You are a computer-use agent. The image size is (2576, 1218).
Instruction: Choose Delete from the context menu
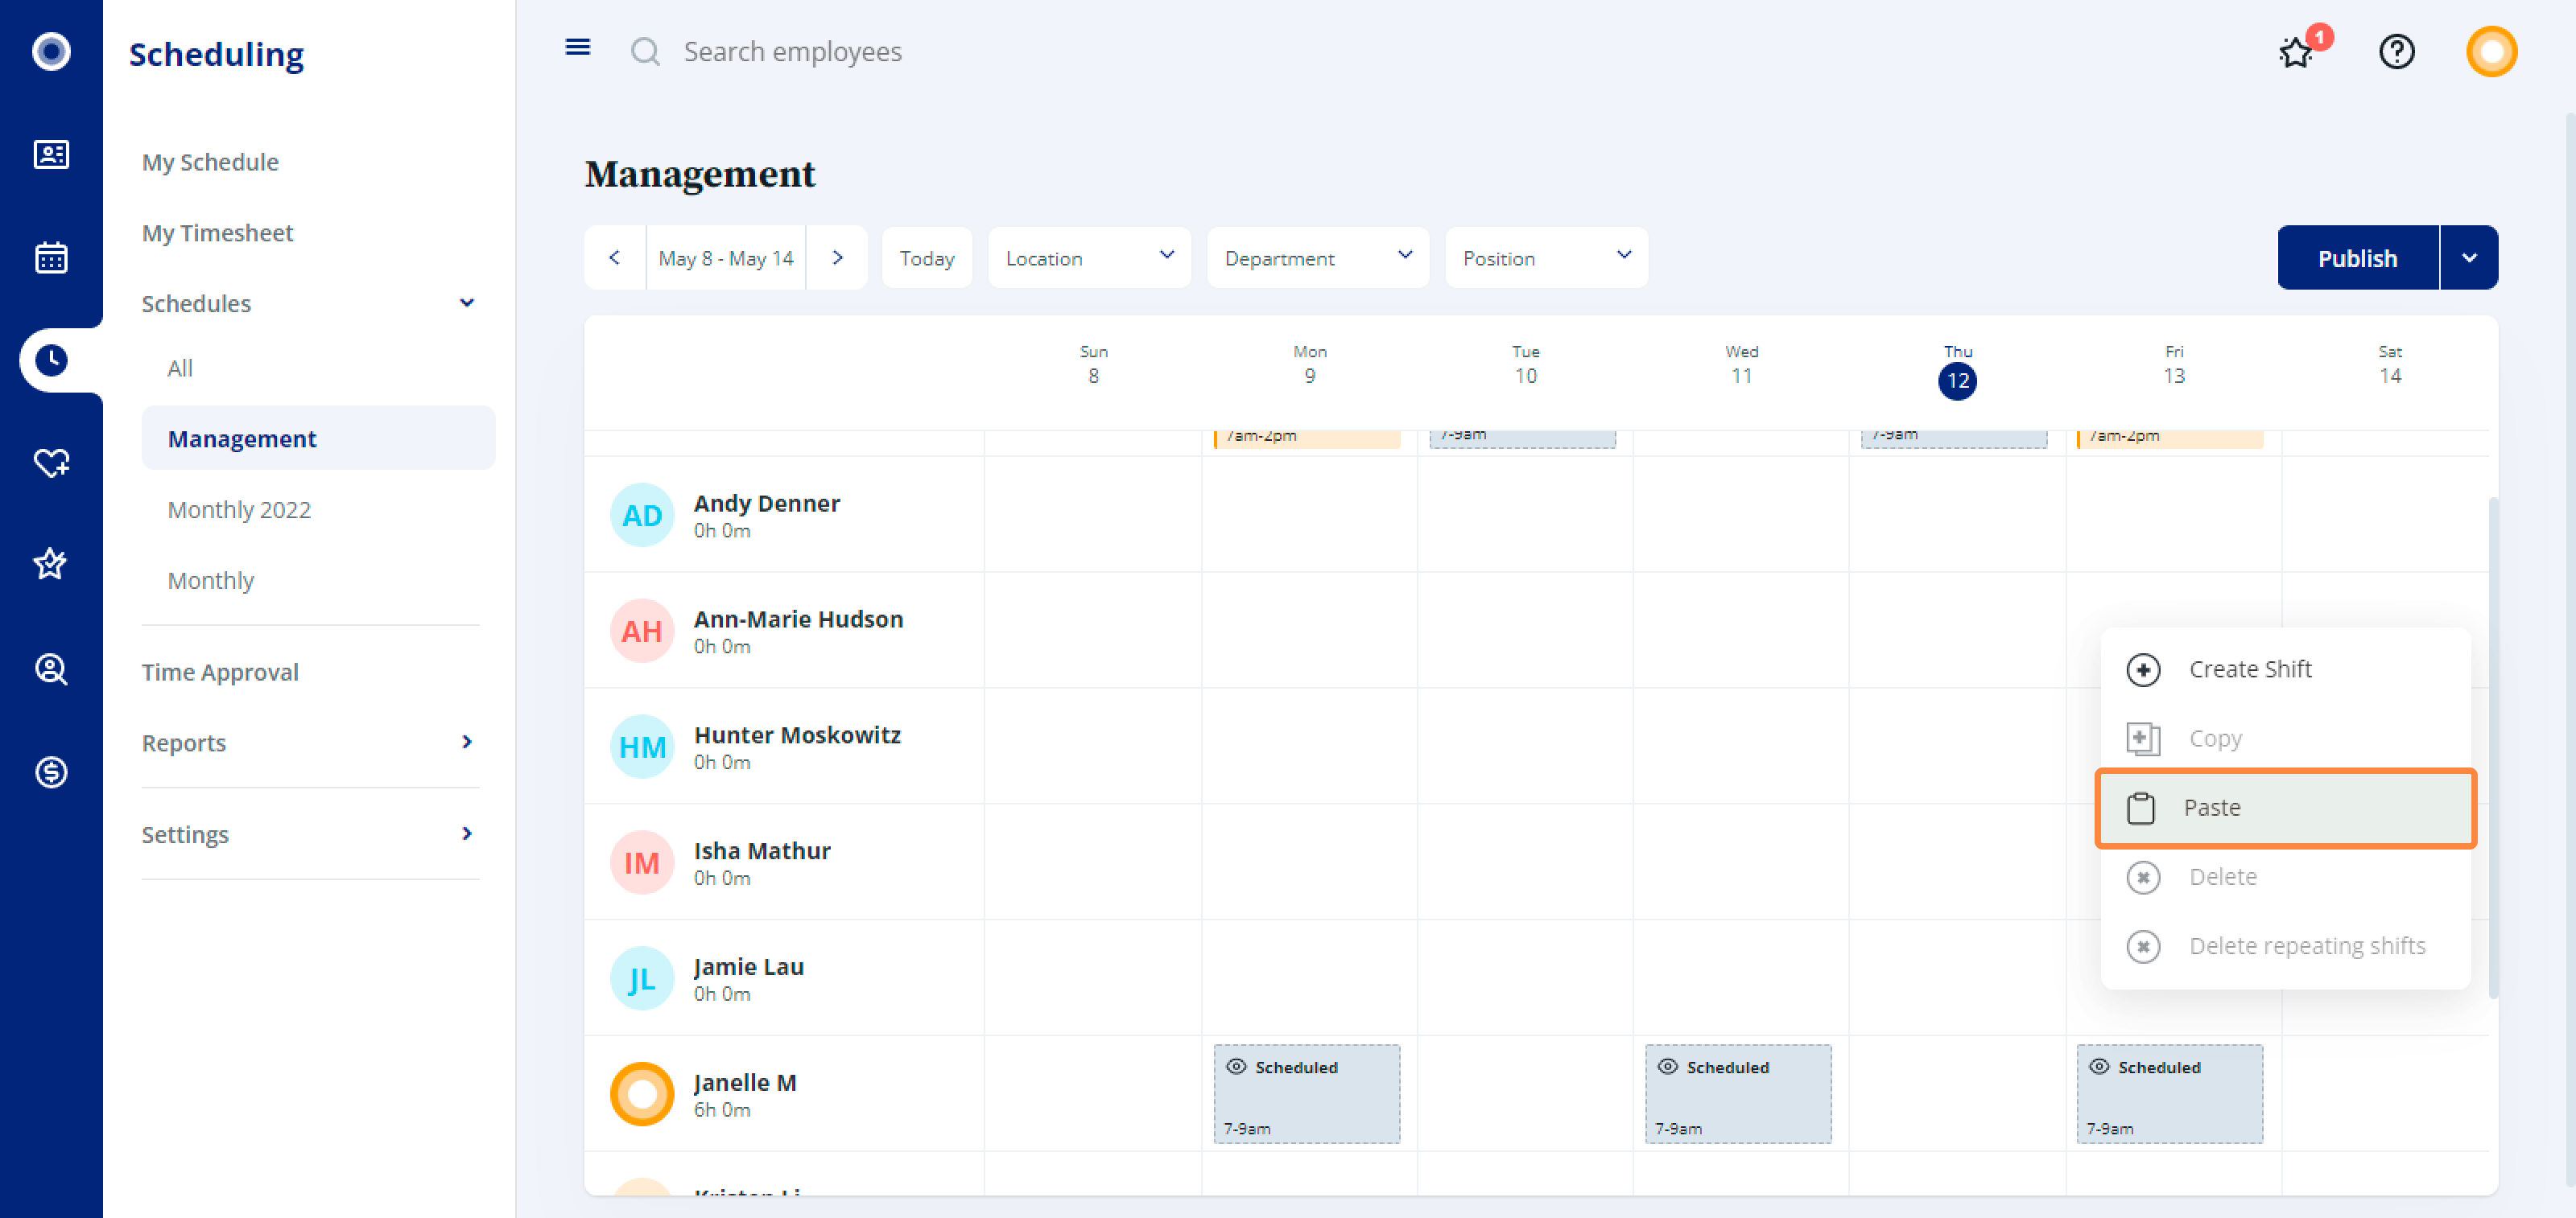(x=2285, y=877)
